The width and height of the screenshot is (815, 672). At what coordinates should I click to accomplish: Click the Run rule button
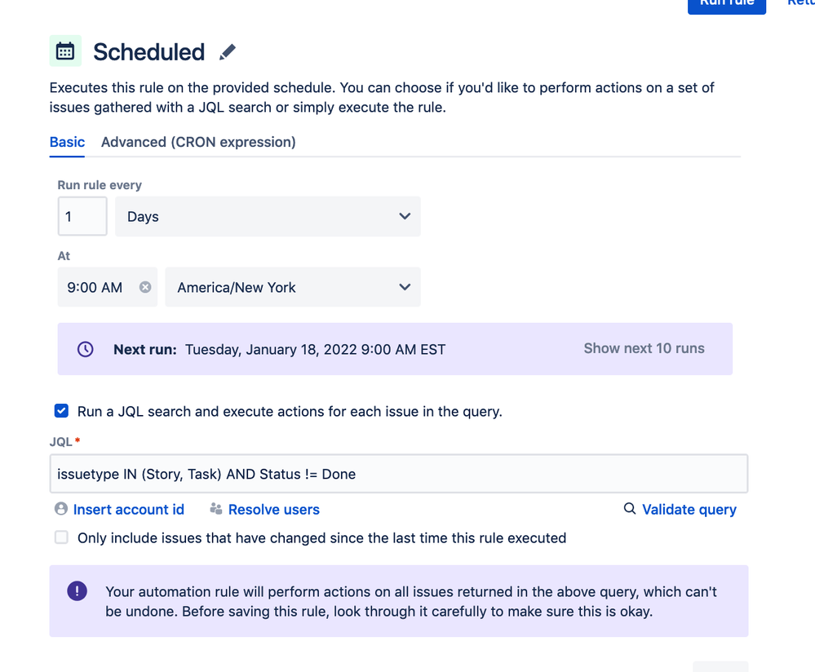[x=726, y=5]
